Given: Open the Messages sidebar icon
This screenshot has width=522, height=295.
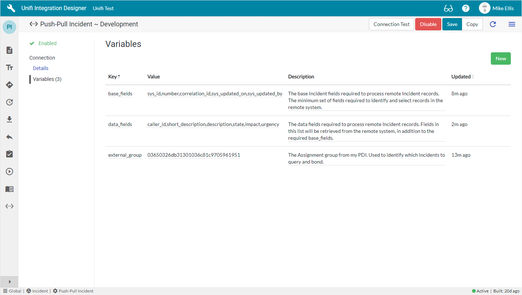Looking at the screenshot, I should tap(9, 85).
